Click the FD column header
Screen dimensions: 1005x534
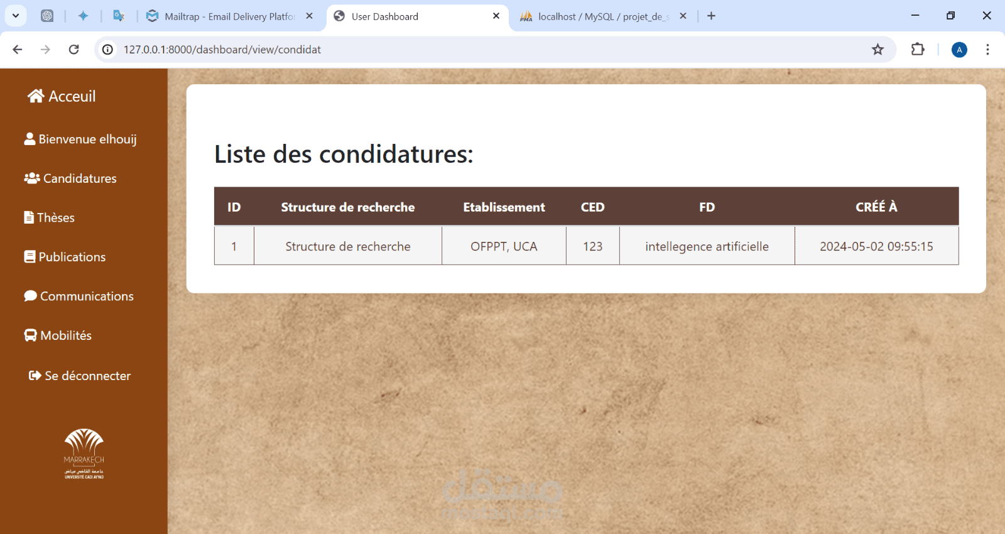(x=707, y=207)
